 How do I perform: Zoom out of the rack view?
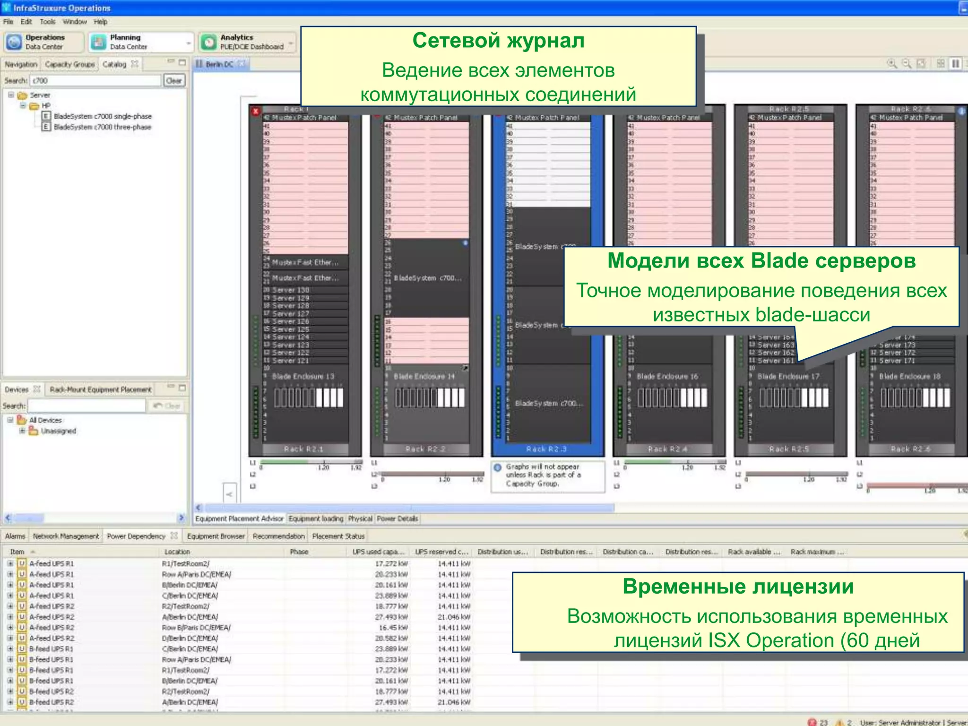pos(907,63)
